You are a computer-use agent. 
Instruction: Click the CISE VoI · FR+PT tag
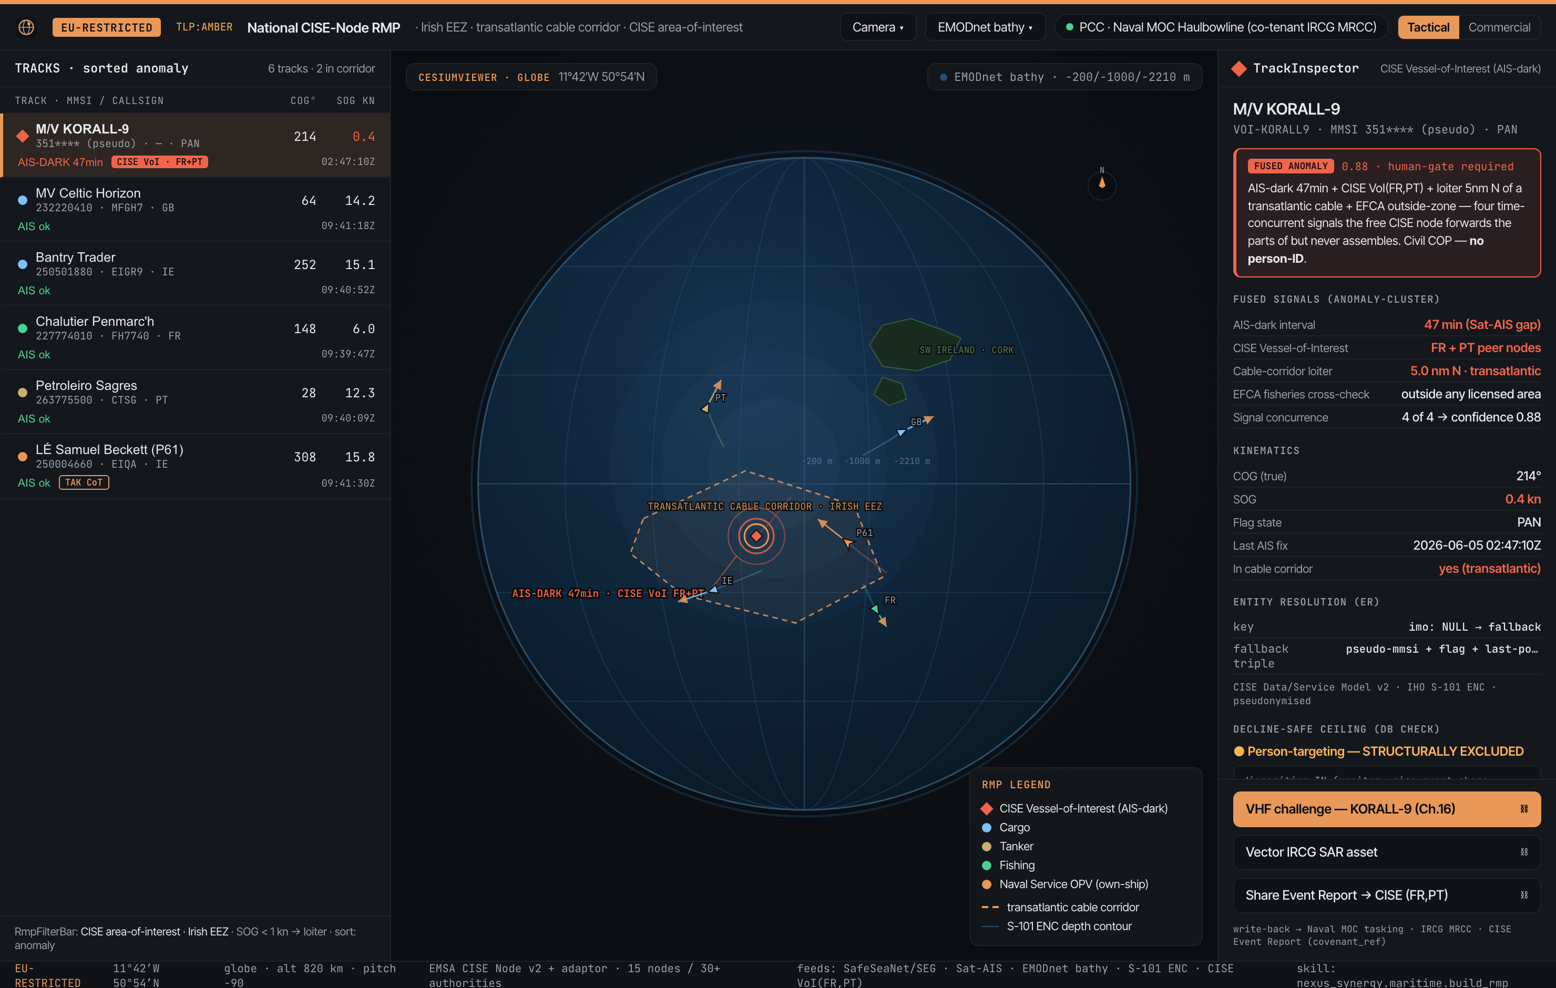(x=160, y=162)
